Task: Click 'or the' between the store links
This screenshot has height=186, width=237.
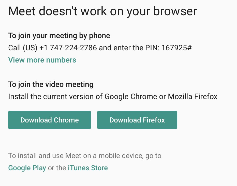Action: pos(57,168)
